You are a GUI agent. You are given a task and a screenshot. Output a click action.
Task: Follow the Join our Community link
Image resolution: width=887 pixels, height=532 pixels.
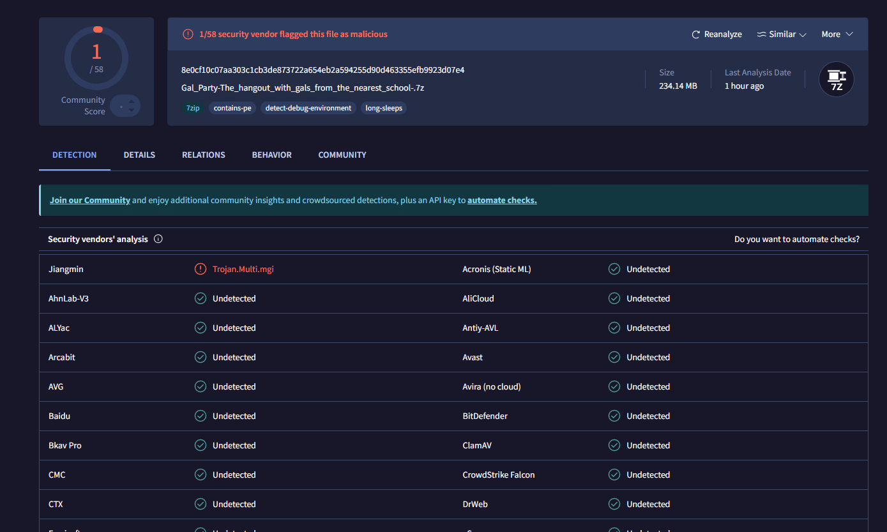click(x=90, y=201)
